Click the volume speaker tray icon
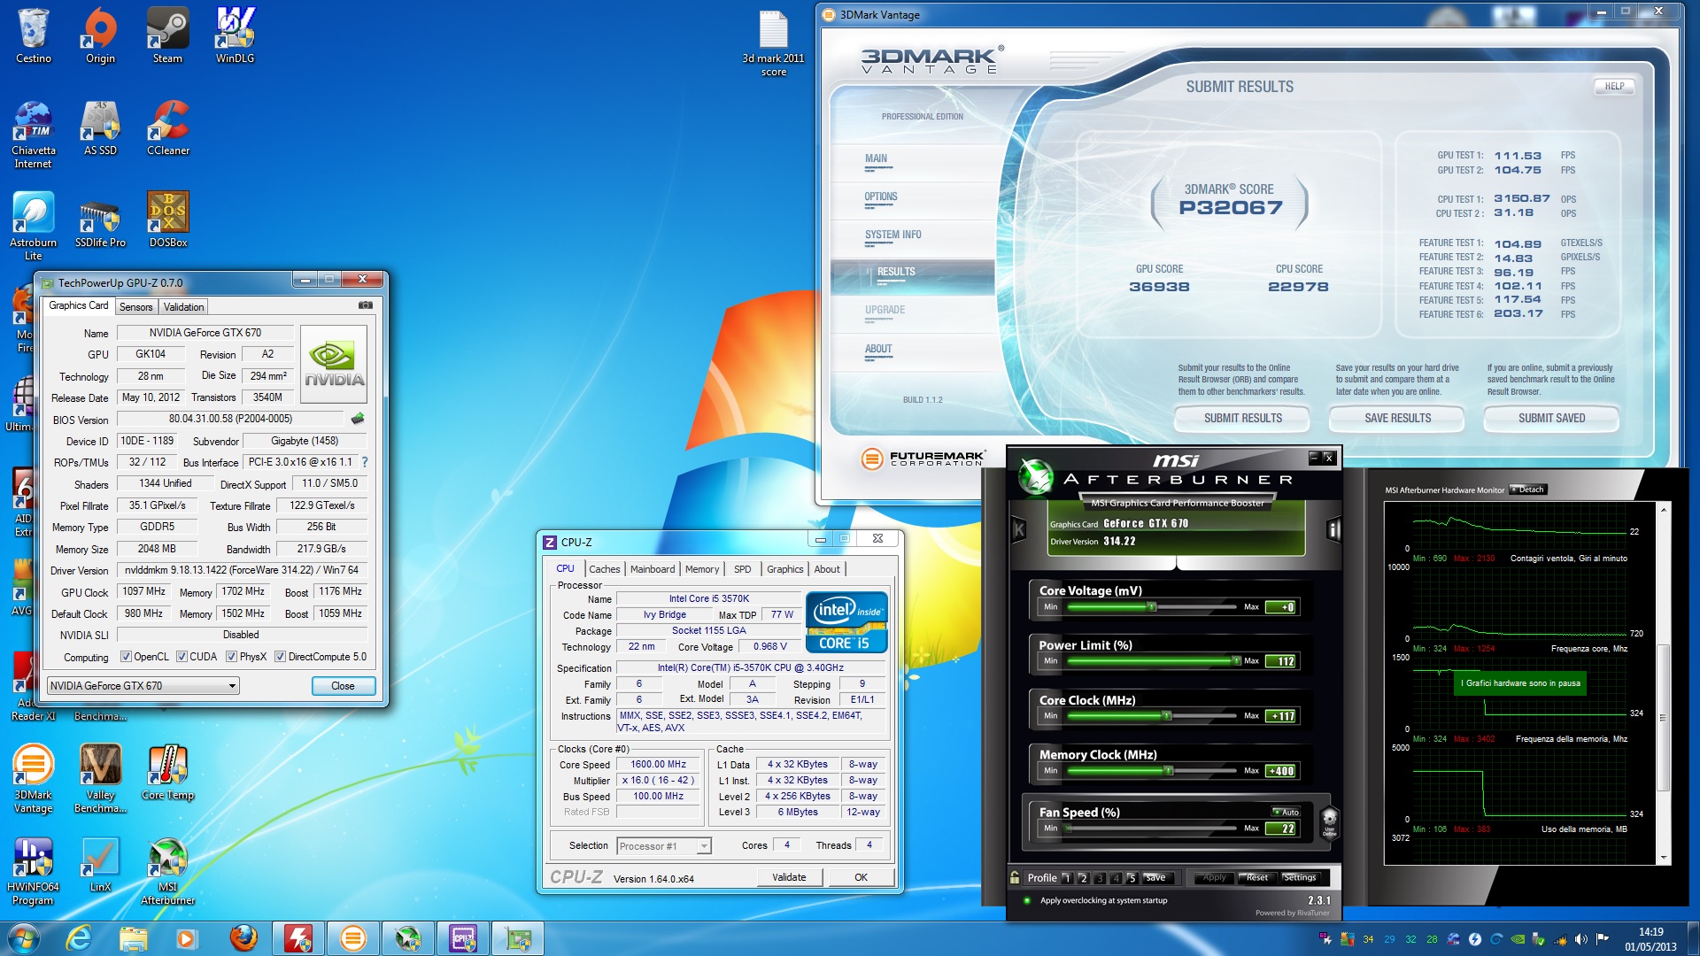 (1580, 939)
